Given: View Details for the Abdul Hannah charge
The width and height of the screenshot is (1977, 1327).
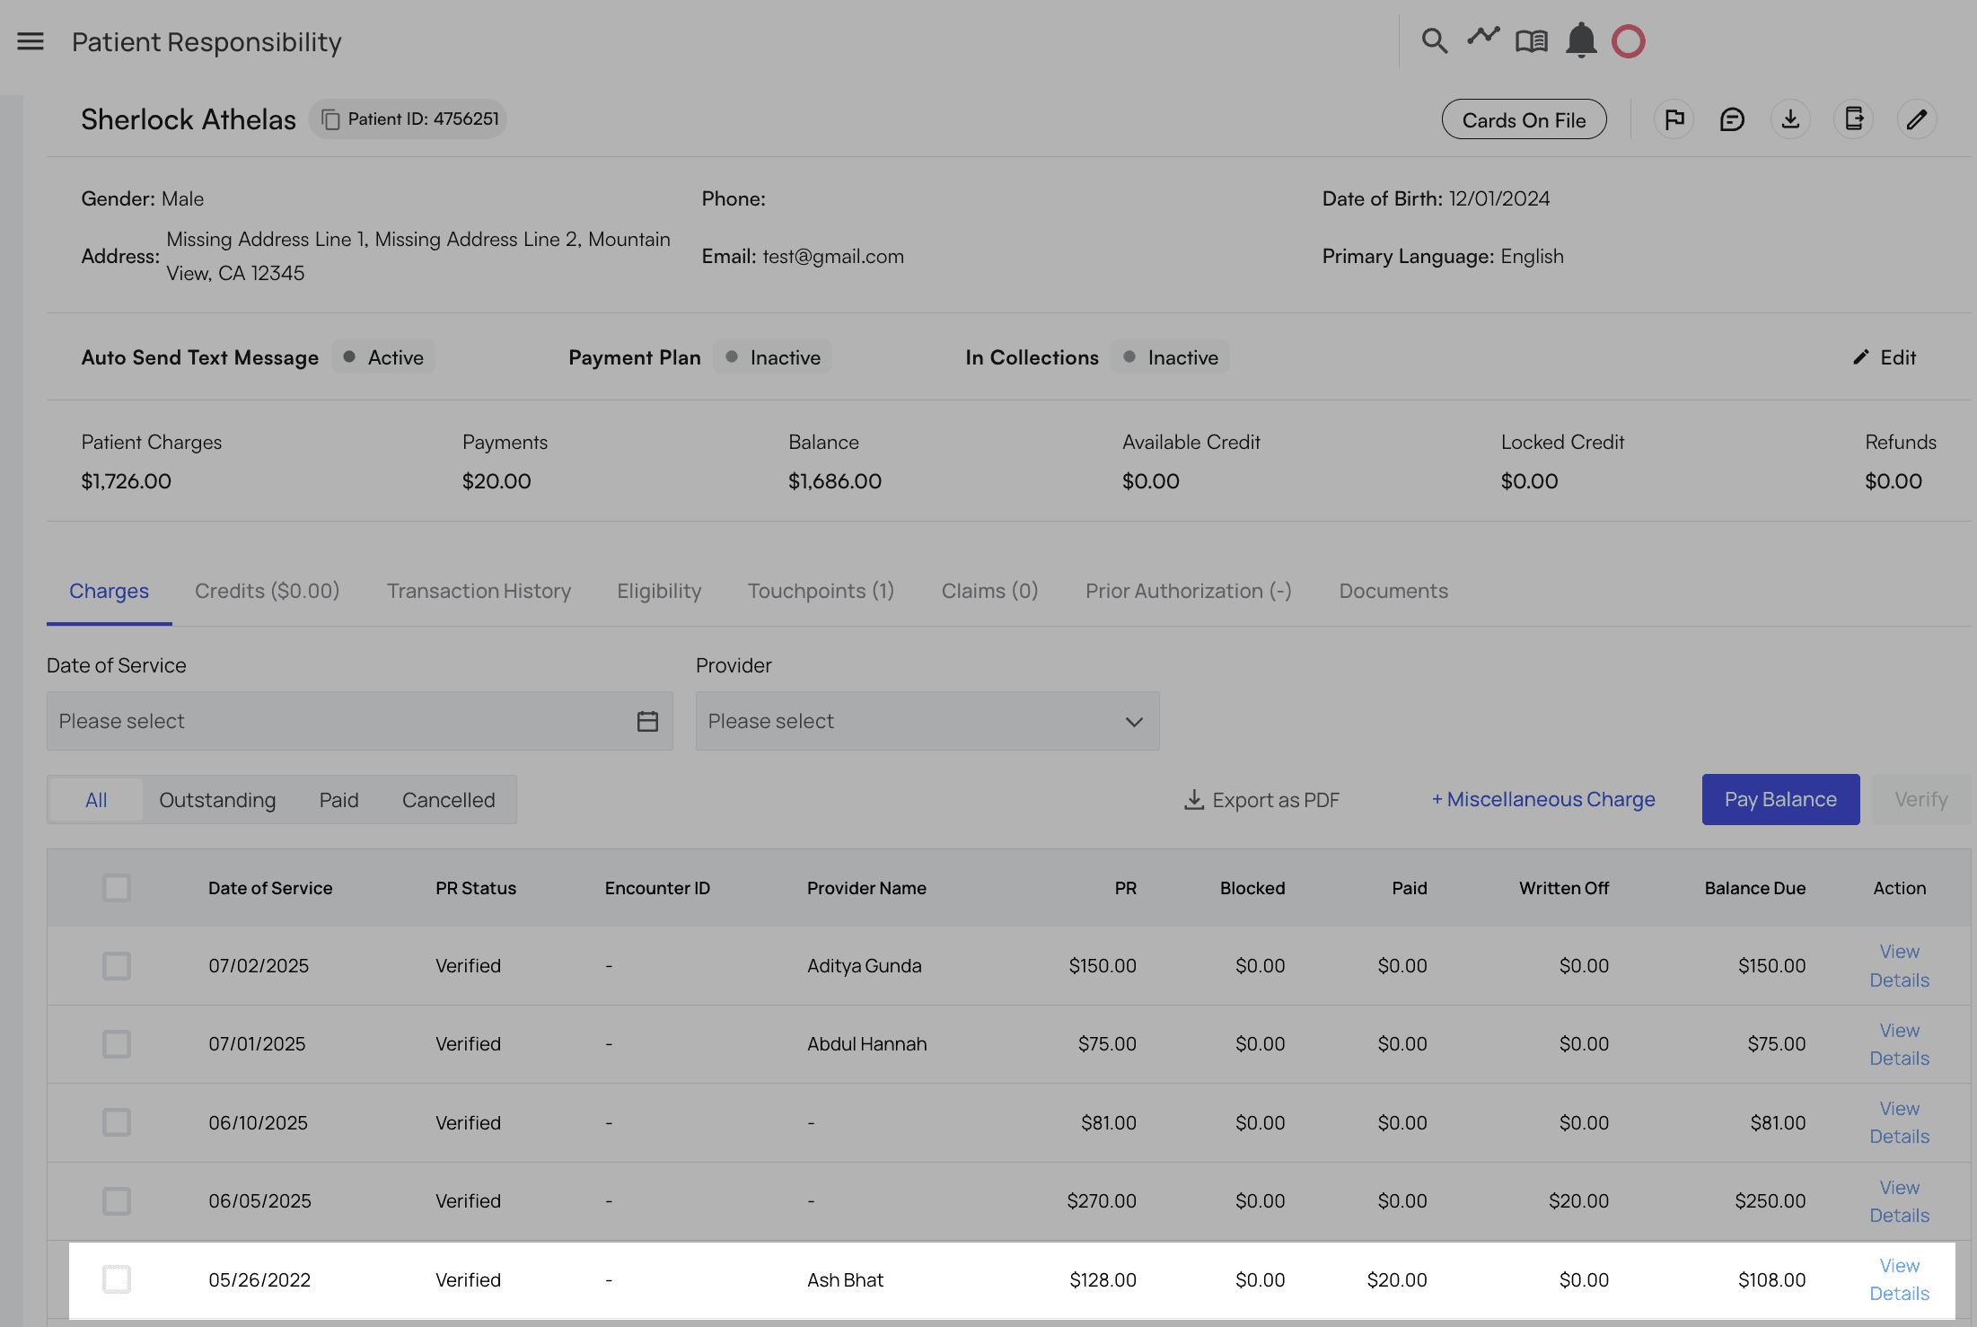Looking at the screenshot, I should tap(1899, 1044).
